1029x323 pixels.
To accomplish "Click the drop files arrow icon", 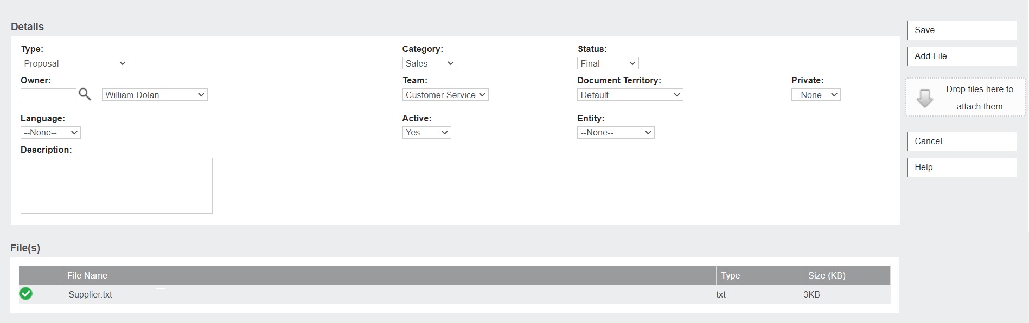I will click(x=924, y=98).
